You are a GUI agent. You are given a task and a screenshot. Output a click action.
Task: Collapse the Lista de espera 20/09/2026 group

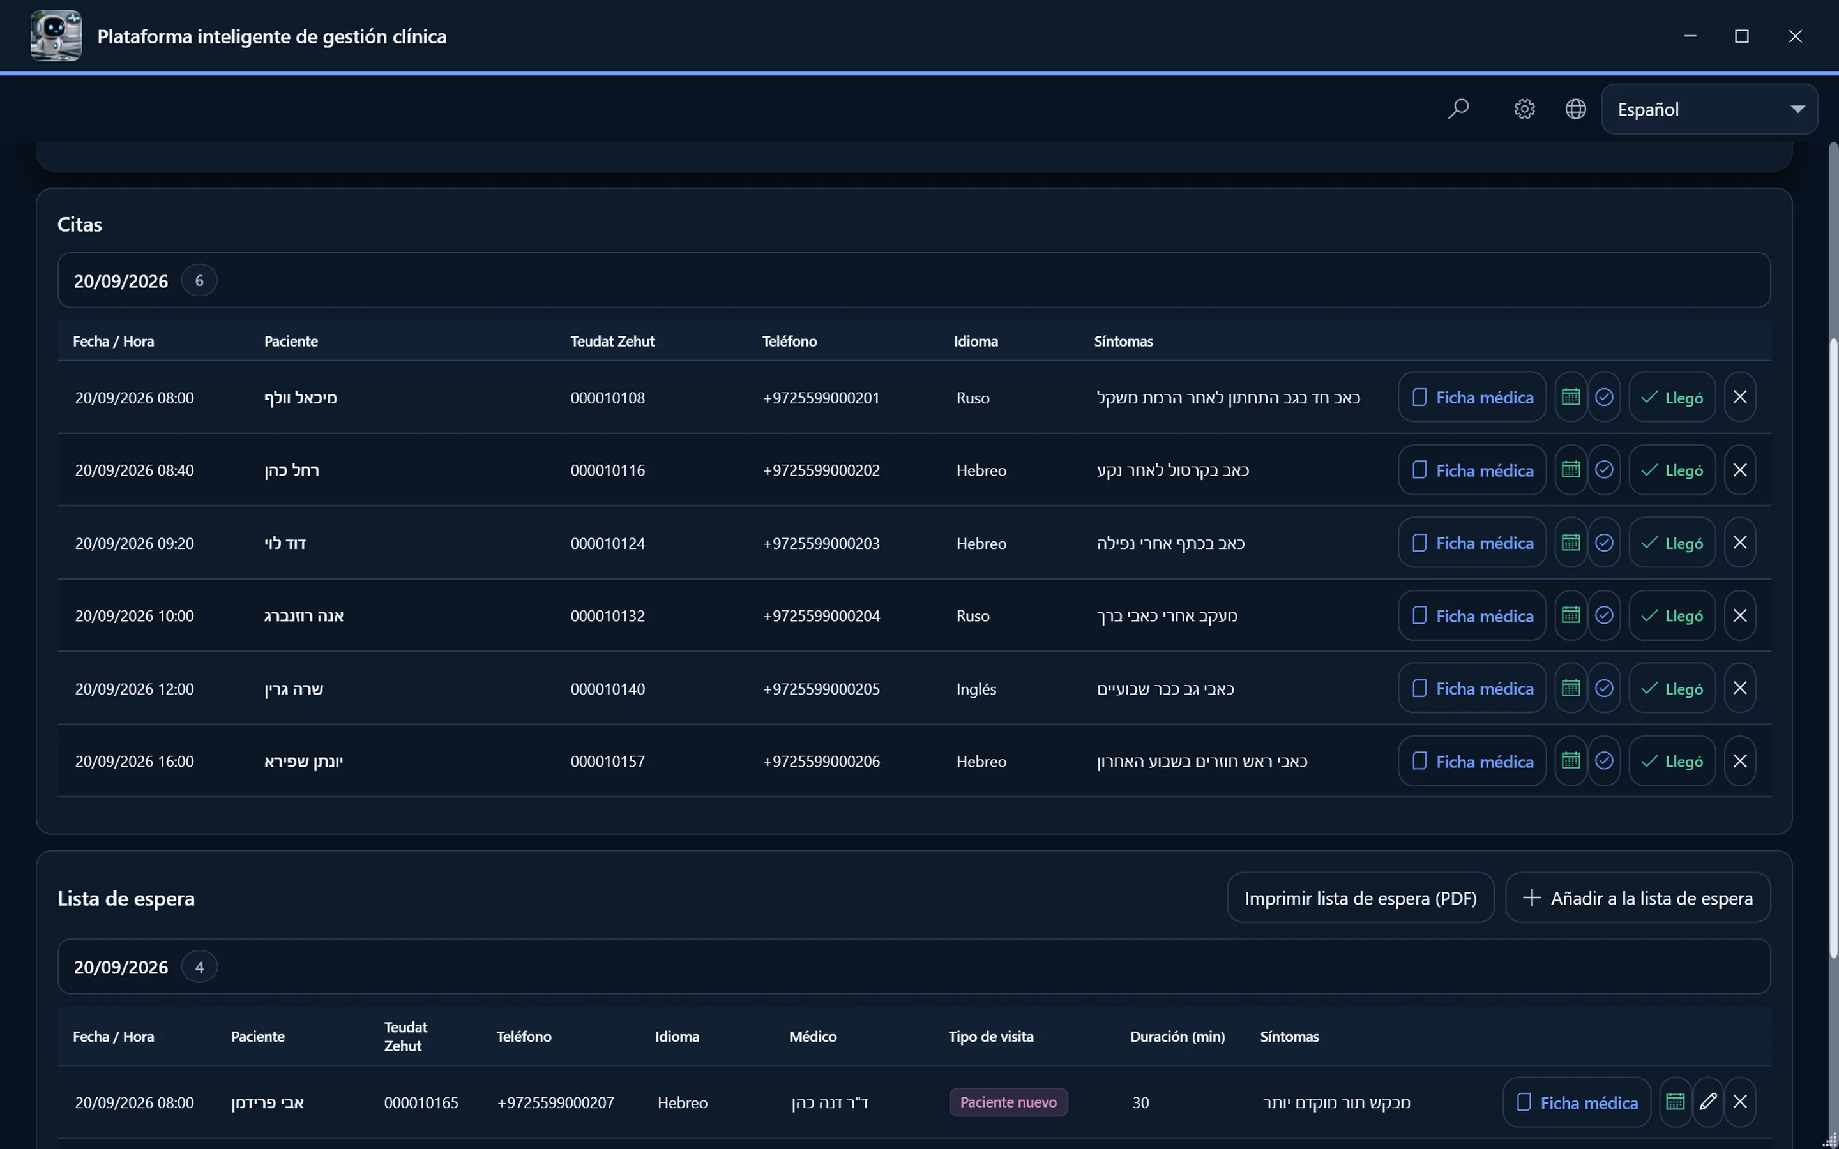pyautogui.click(x=913, y=966)
